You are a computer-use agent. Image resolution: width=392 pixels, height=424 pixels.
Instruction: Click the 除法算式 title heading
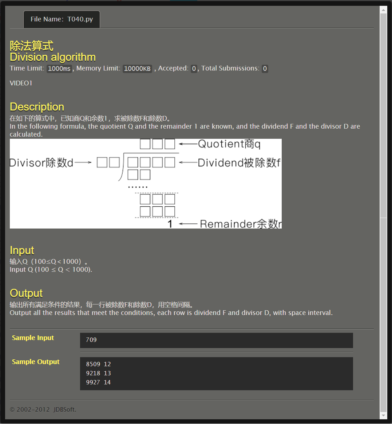31,45
